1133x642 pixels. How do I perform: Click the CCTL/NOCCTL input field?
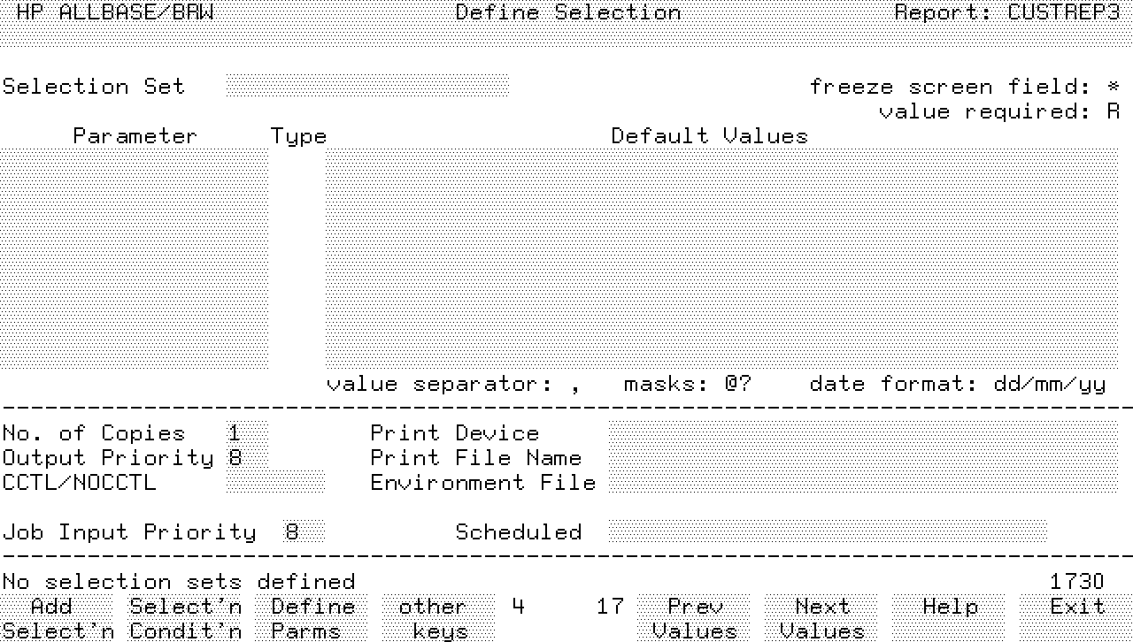click(x=275, y=483)
